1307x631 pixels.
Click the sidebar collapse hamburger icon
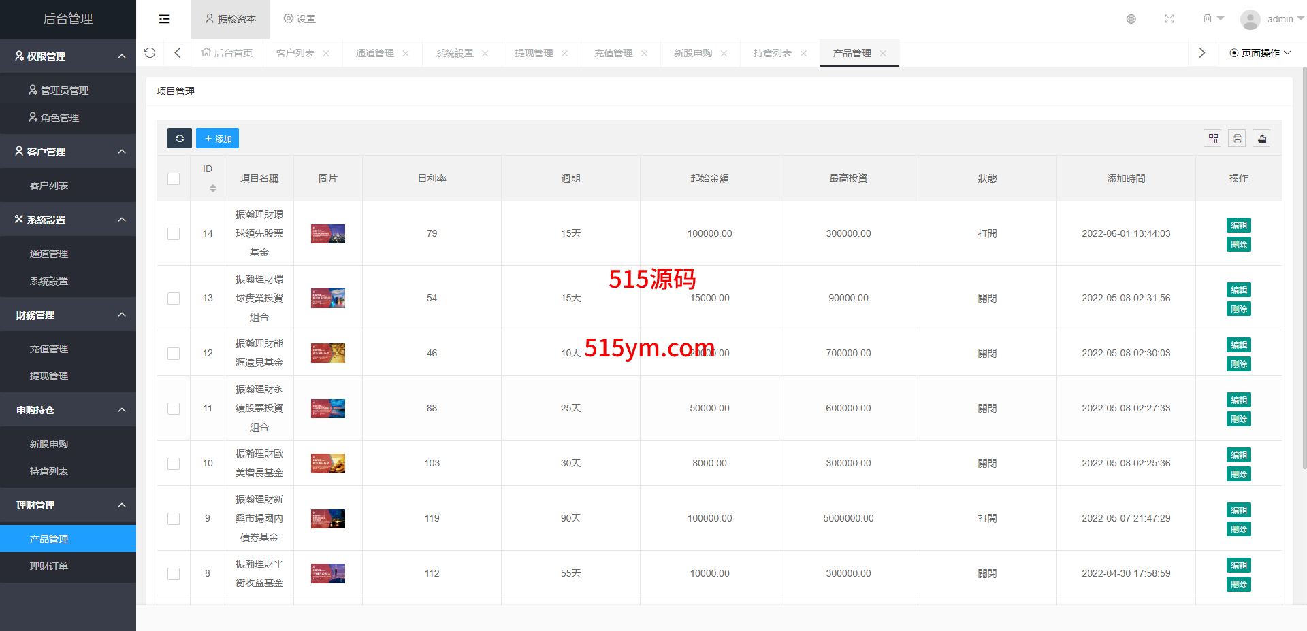[164, 19]
